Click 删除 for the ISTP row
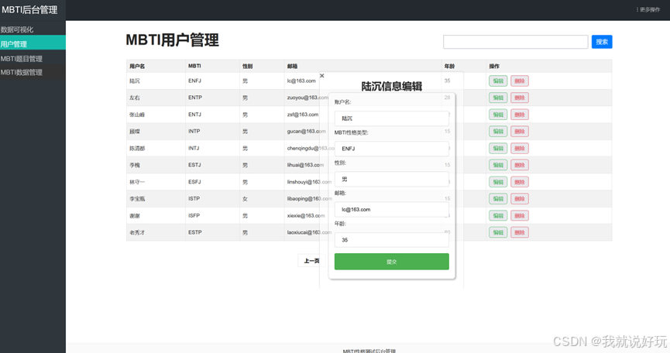 (x=520, y=198)
